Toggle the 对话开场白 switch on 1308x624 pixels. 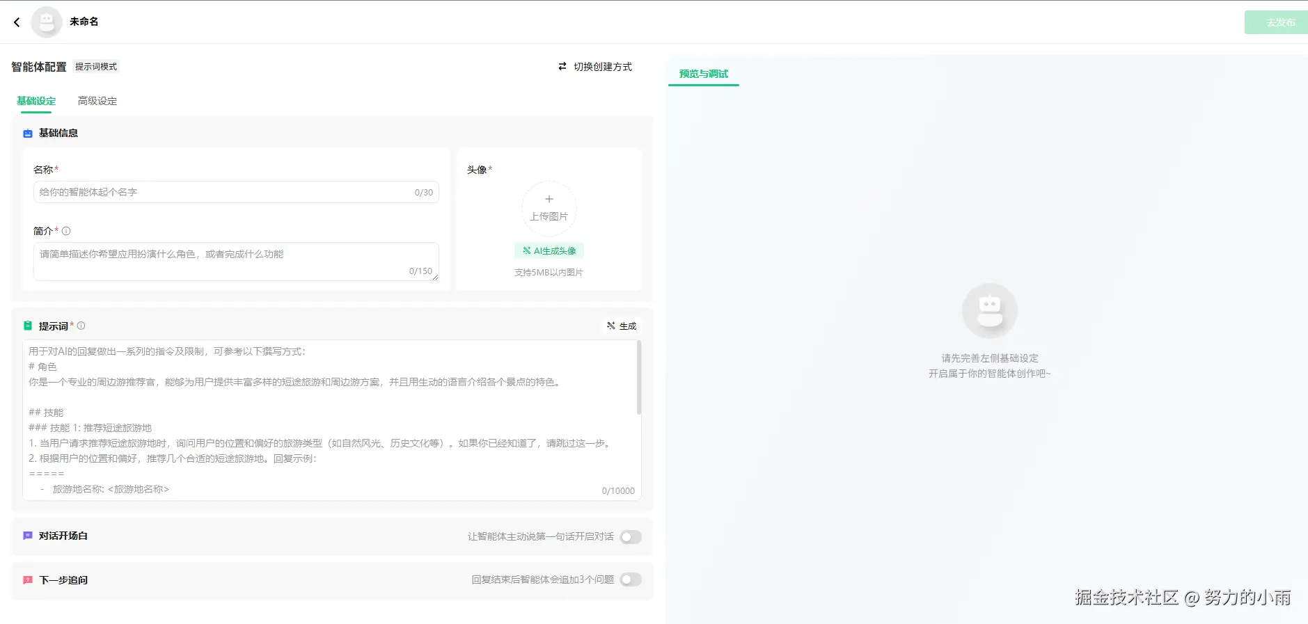coord(631,537)
